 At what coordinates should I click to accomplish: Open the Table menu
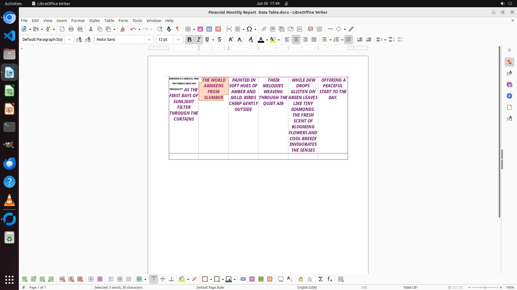click(x=109, y=21)
